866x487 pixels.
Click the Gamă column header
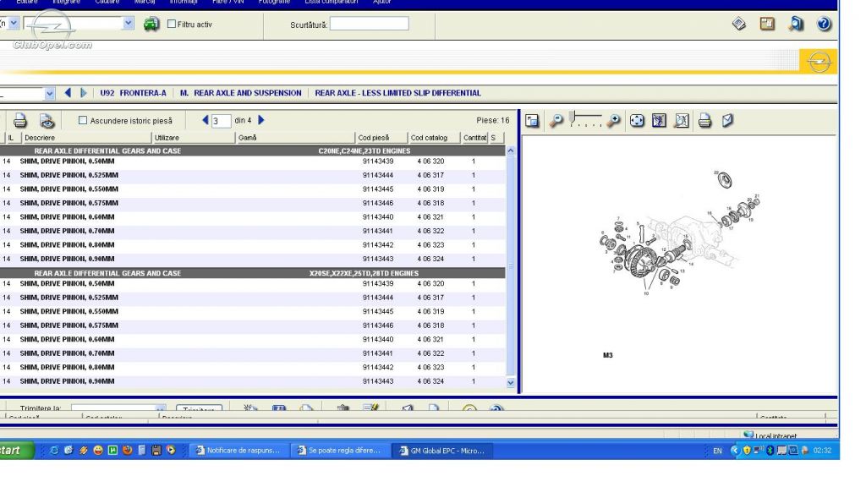(x=295, y=138)
